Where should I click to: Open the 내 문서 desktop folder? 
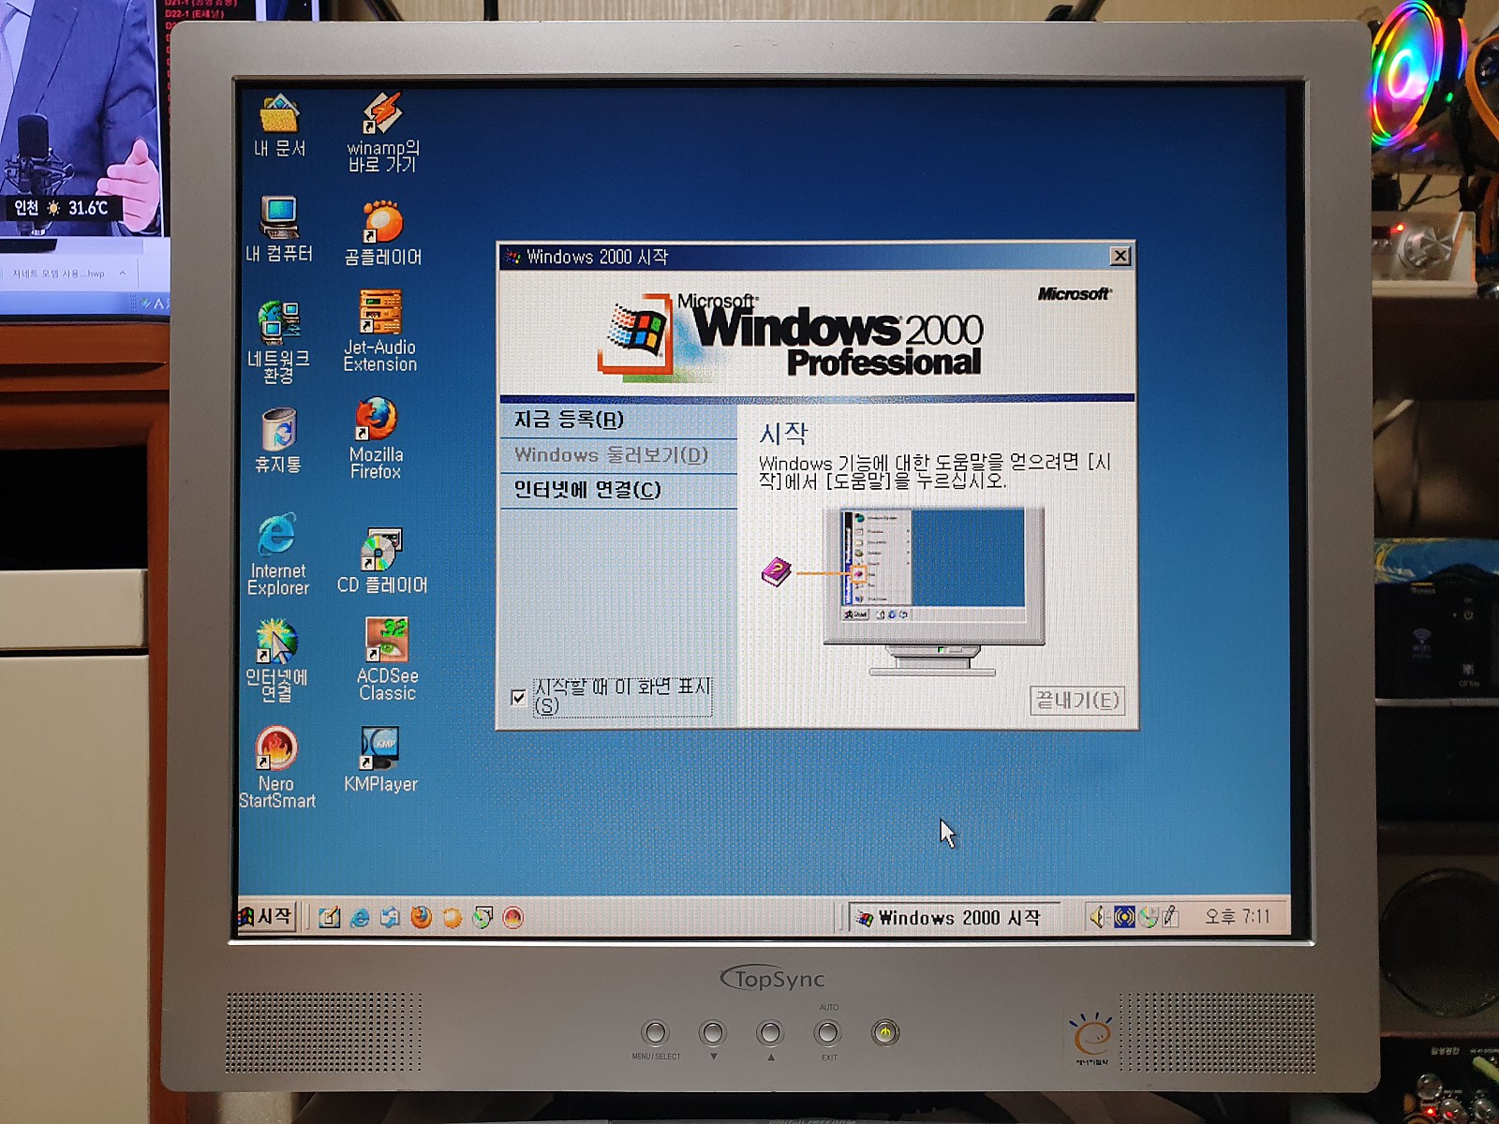(279, 126)
